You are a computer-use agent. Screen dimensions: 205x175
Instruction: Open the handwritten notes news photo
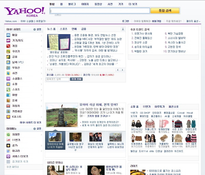point(59,42)
